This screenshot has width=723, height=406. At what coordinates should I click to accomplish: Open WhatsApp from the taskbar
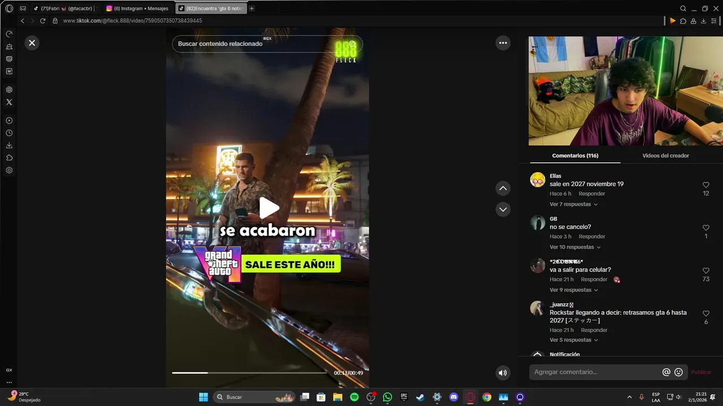[x=387, y=397]
